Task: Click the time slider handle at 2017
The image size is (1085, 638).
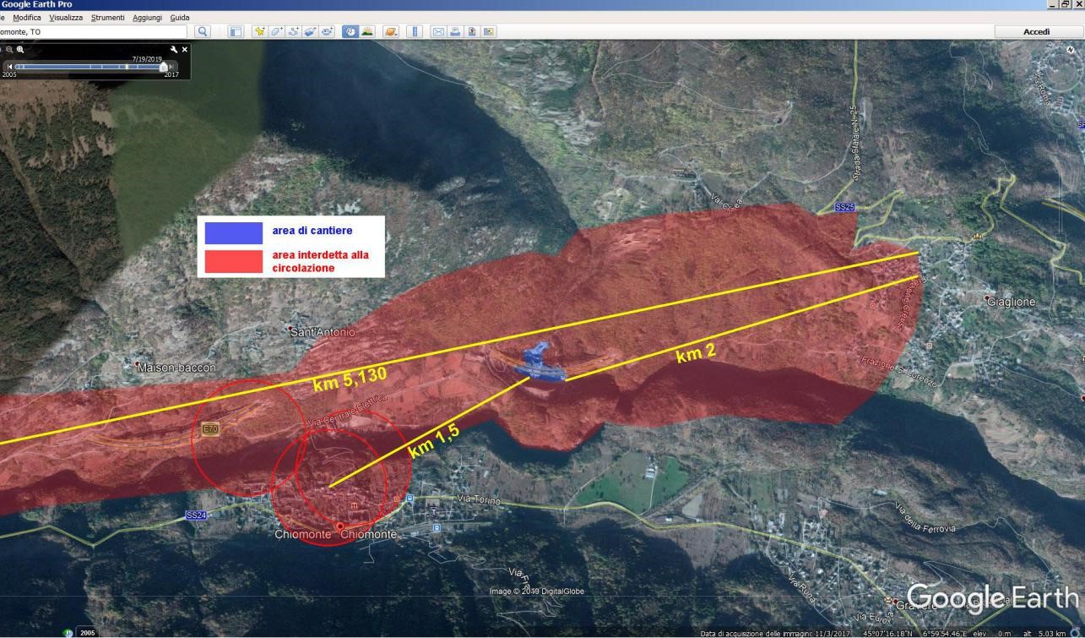Action: point(164,66)
